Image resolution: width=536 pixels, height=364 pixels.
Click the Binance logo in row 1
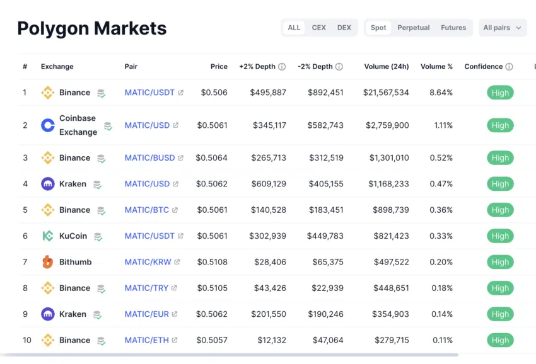click(48, 93)
